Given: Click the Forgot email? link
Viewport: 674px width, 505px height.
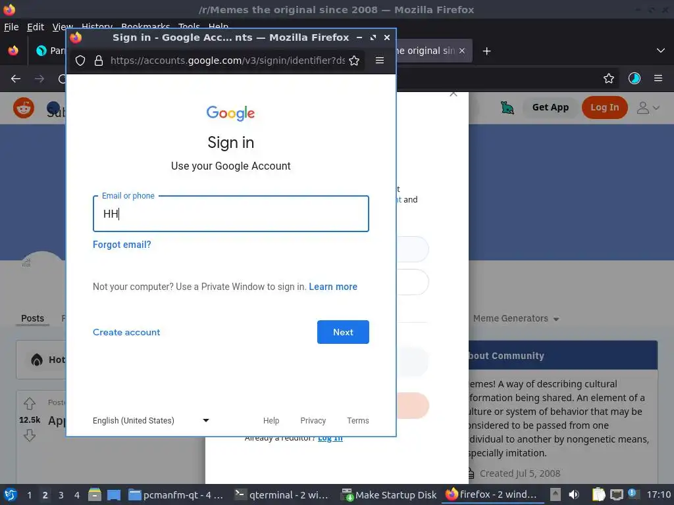Looking at the screenshot, I should (x=122, y=245).
